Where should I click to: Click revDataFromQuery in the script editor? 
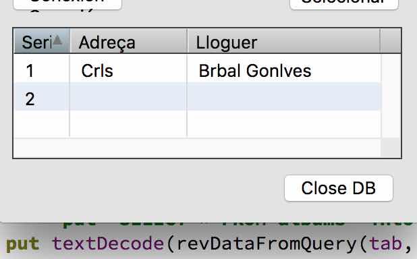click(x=267, y=243)
